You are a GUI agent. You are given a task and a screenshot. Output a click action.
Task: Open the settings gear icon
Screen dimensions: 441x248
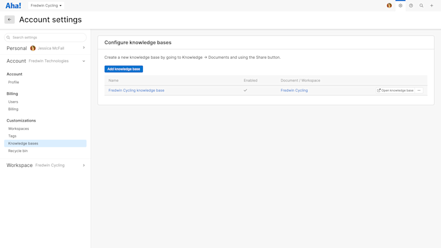click(400, 6)
